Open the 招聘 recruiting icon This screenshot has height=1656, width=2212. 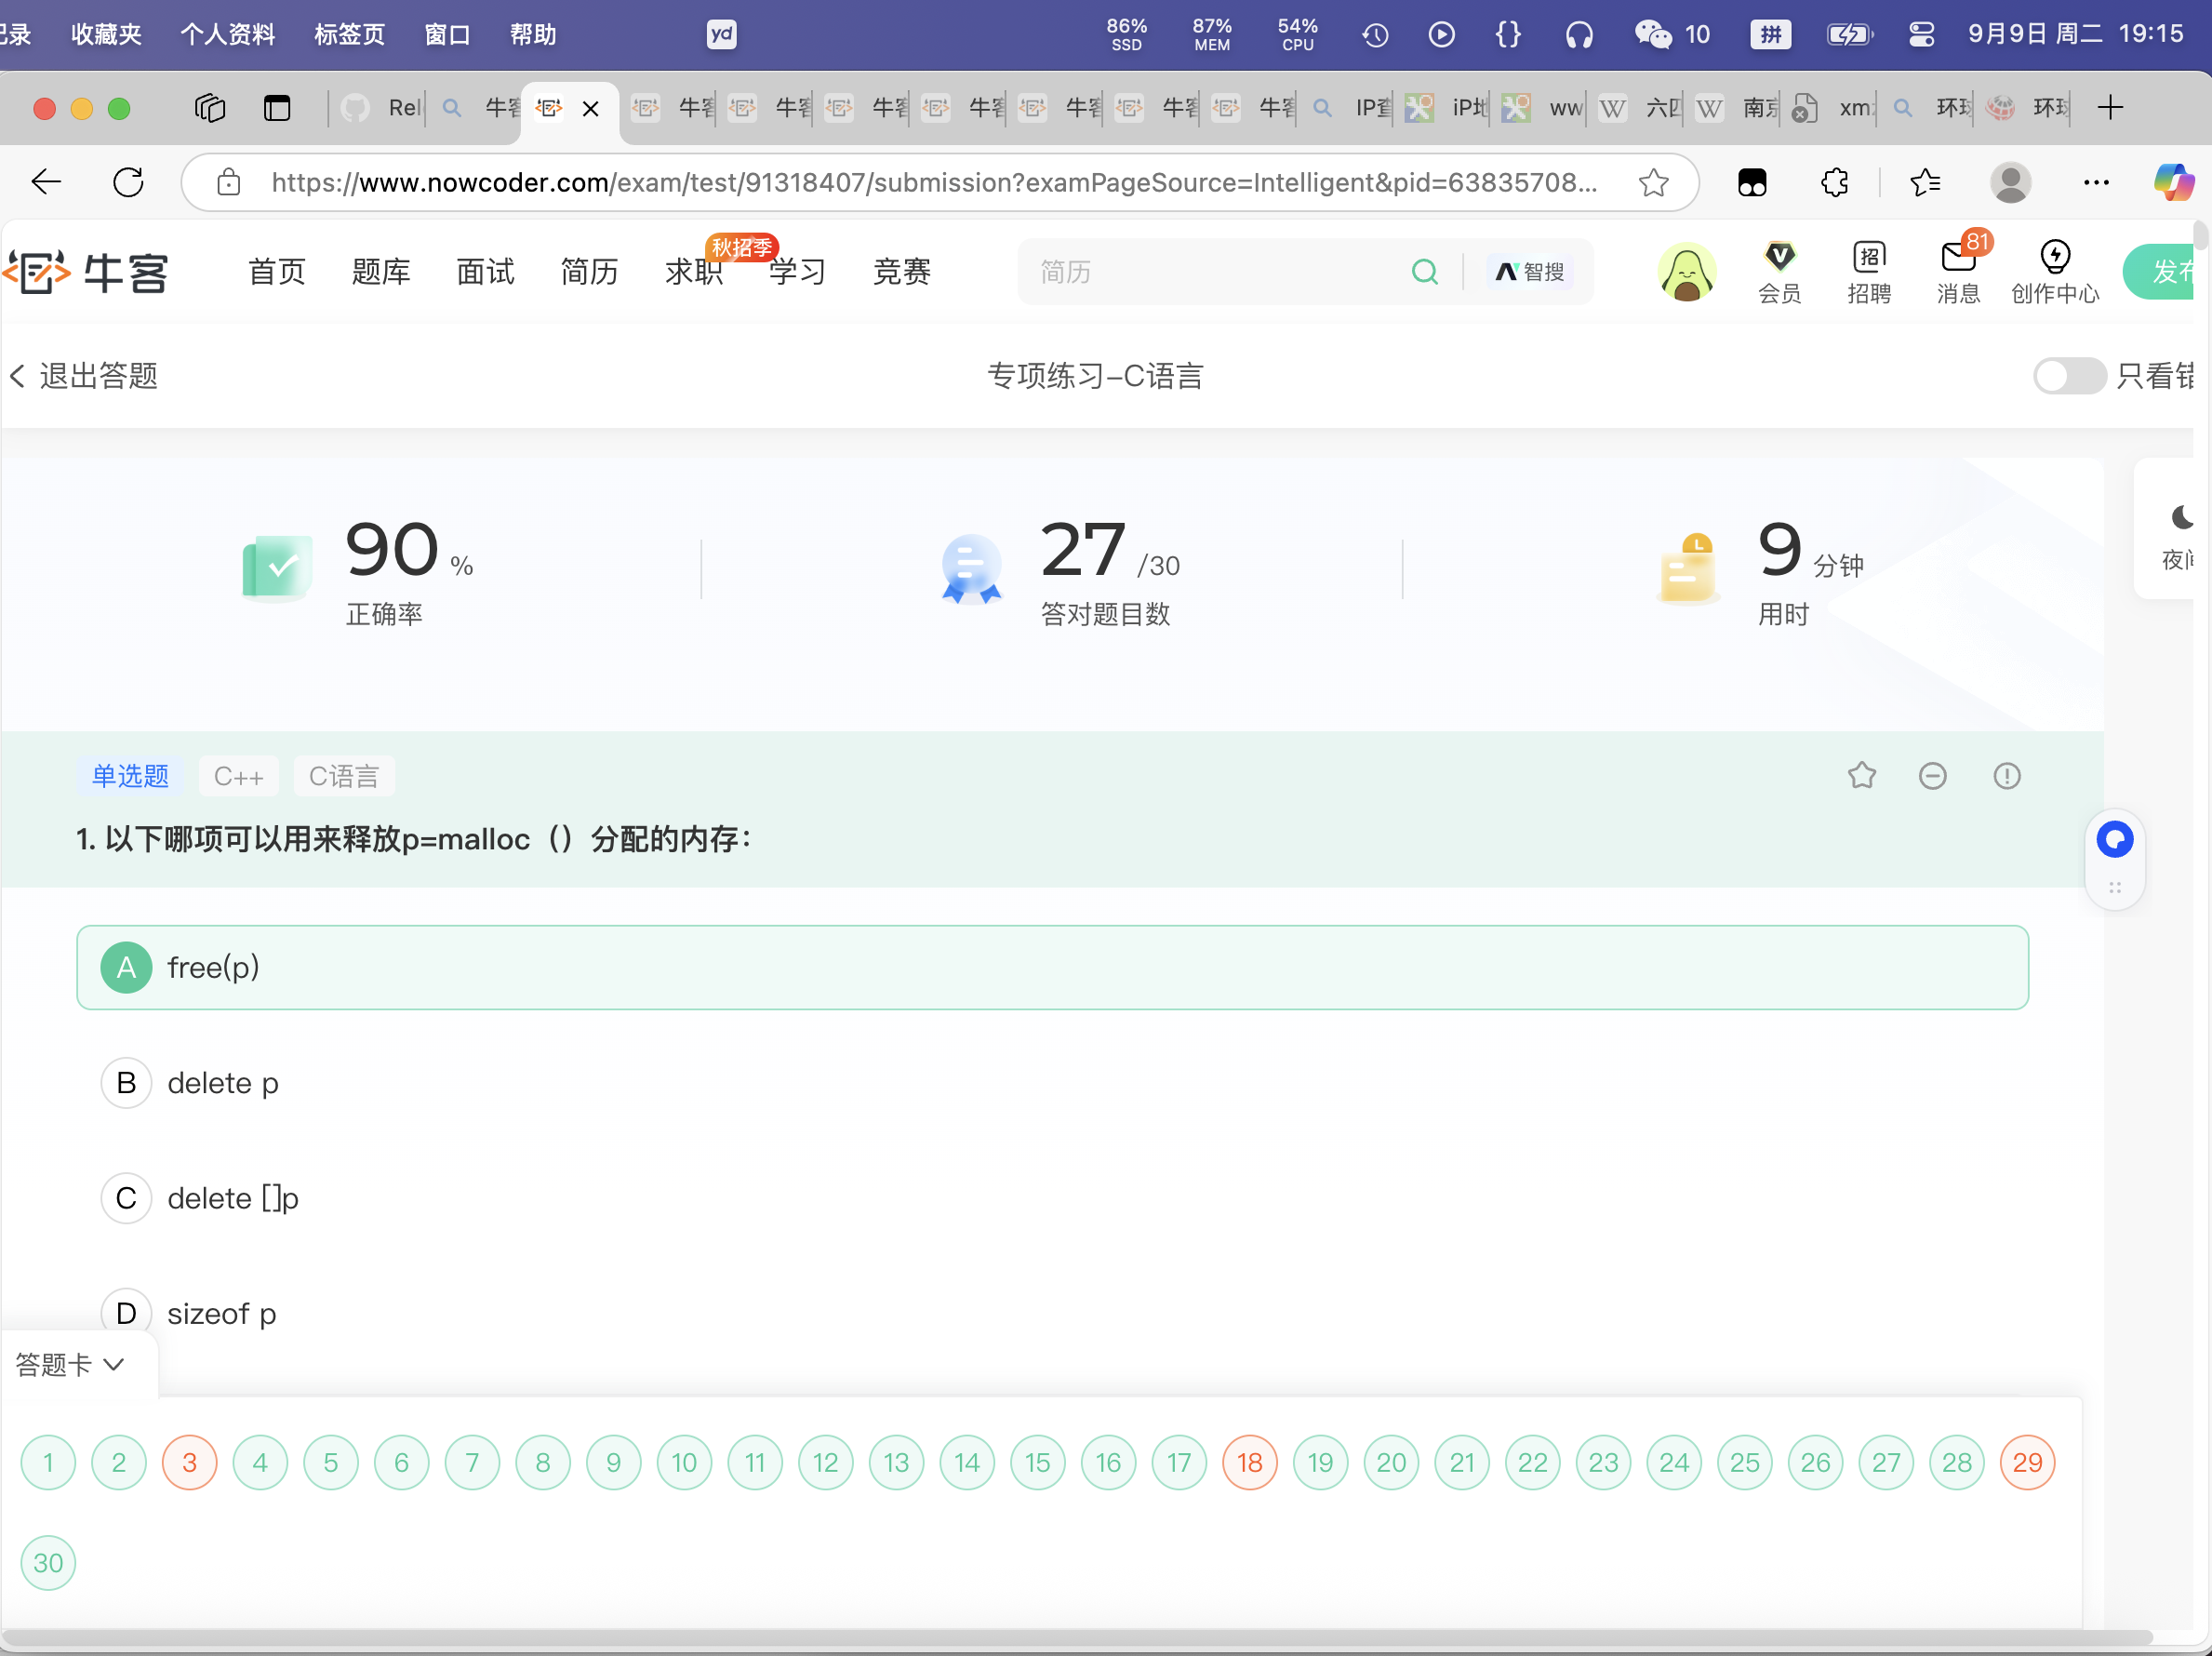point(1868,272)
